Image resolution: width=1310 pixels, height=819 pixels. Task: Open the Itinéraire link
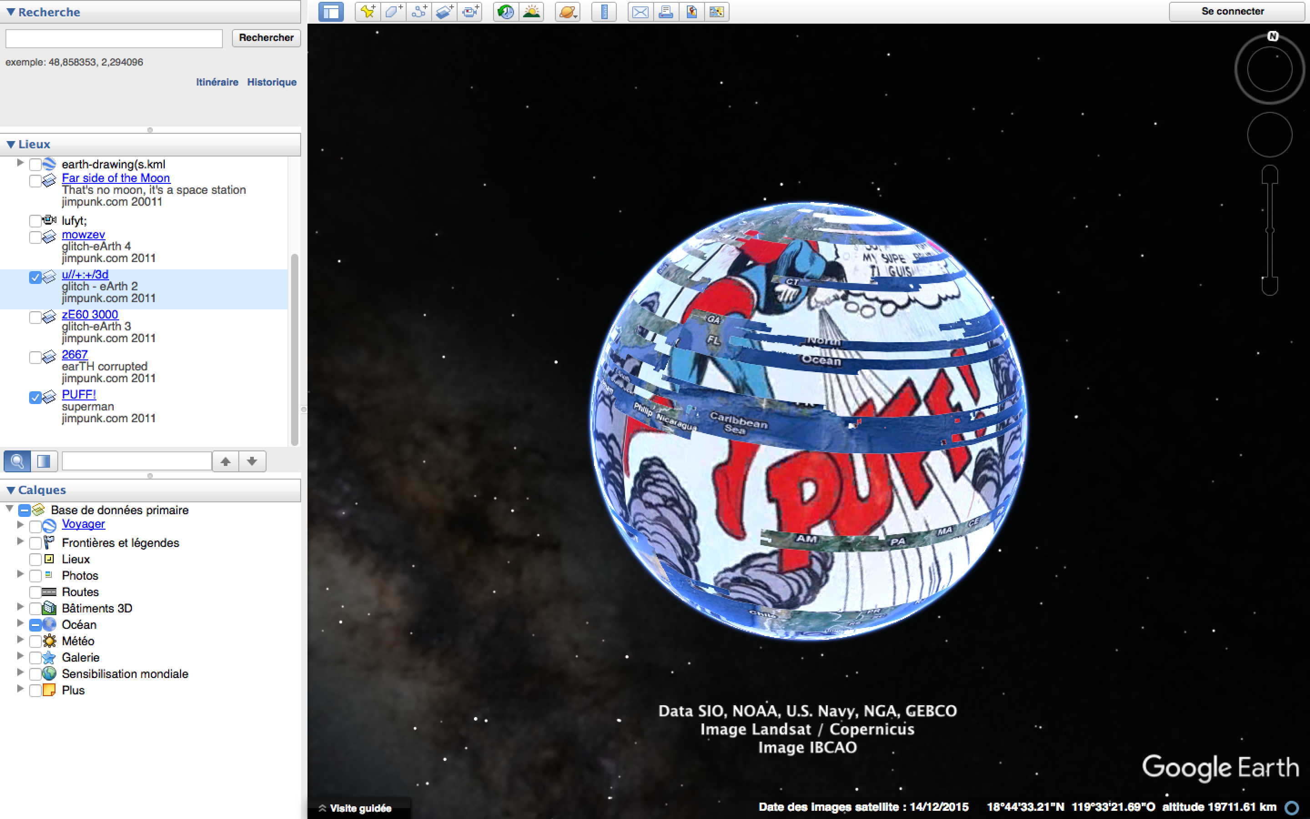point(217,82)
